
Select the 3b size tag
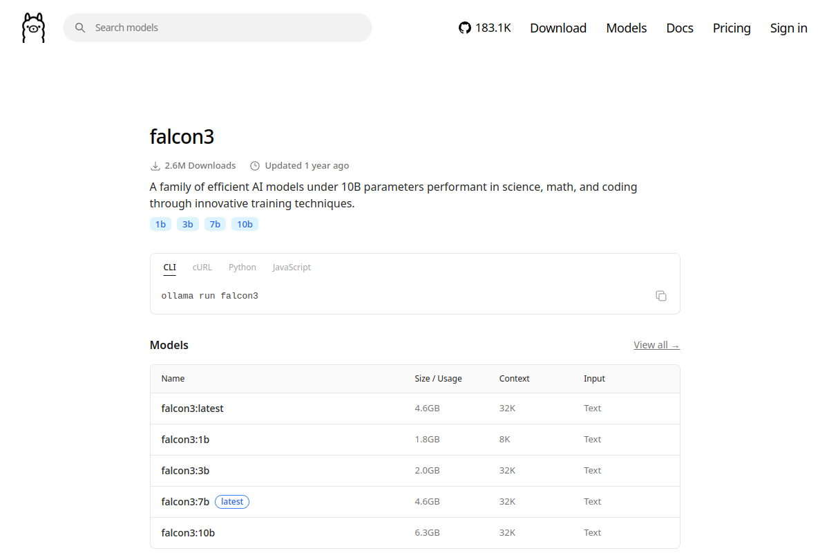pos(188,224)
